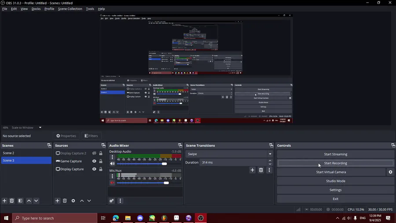
Task: Add a new scene with plus icon
Action: (4, 201)
